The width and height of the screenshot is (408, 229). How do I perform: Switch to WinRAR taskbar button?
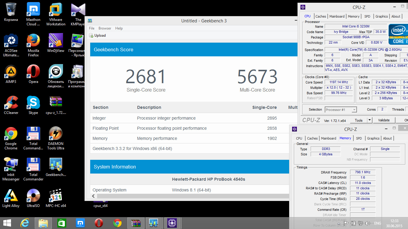pos(136,223)
